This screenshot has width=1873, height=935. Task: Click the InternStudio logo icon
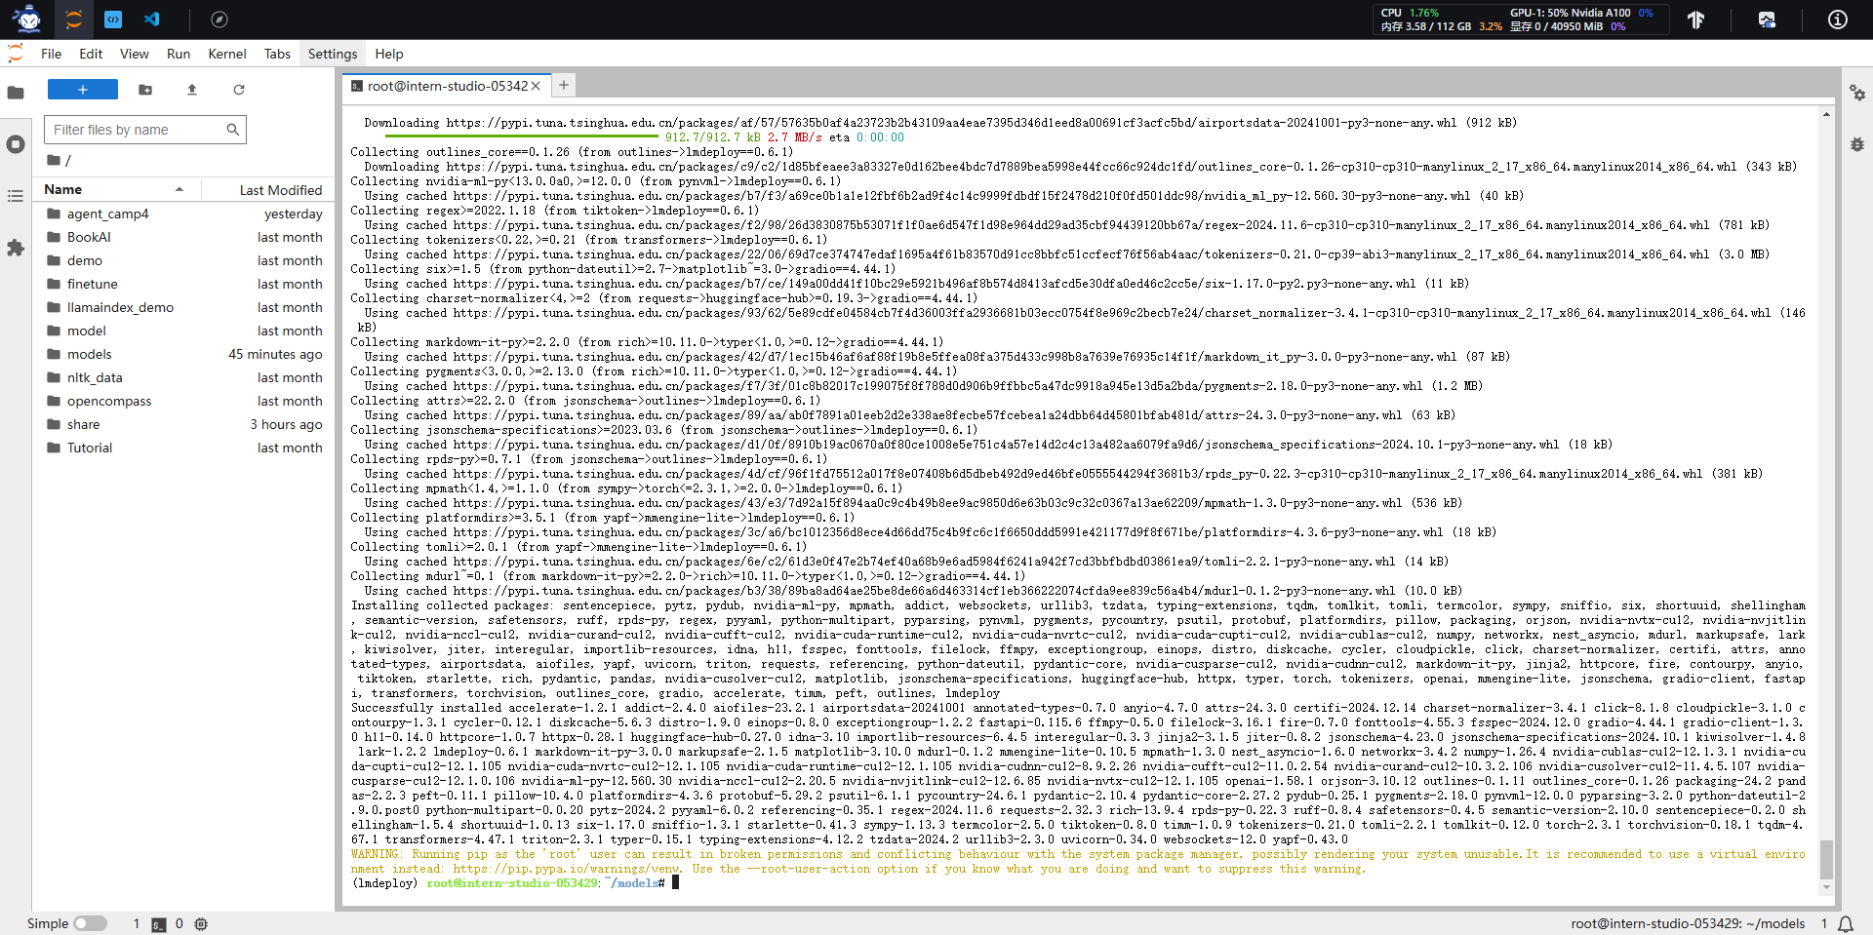click(x=27, y=19)
